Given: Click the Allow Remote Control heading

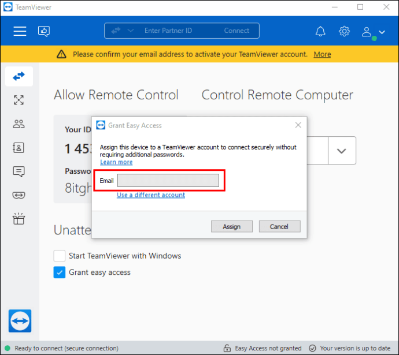Looking at the screenshot, I should pos(116,95).
